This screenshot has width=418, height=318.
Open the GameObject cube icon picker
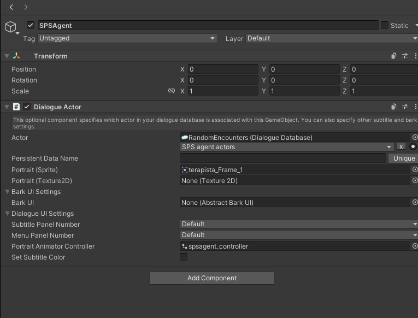(11, 27)
